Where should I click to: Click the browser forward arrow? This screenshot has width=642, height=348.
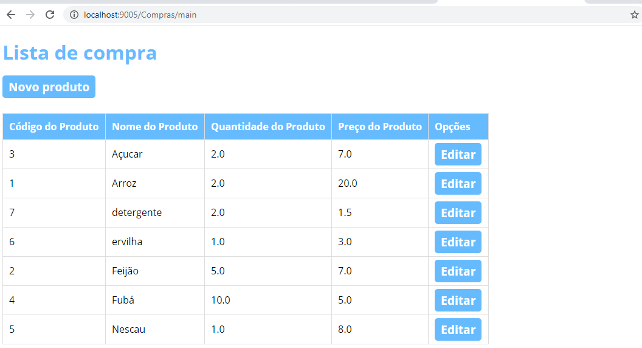coord(30,15)
